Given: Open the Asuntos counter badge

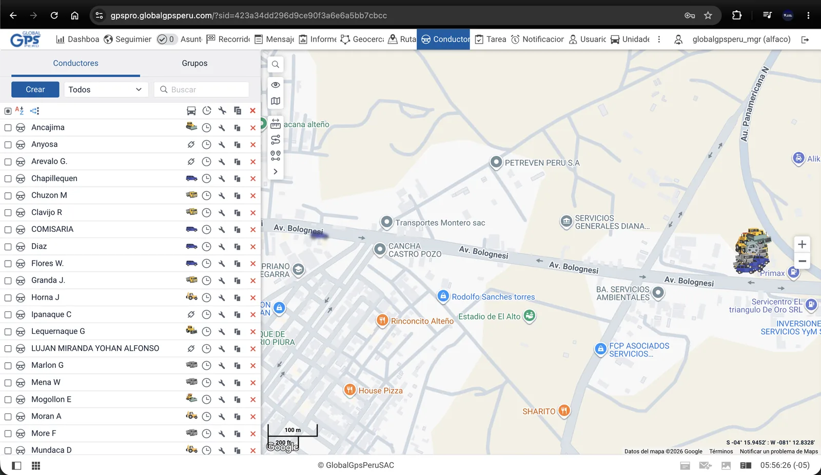Looking at the screenshot, I should pyautogui.click(x=166, y=39).
